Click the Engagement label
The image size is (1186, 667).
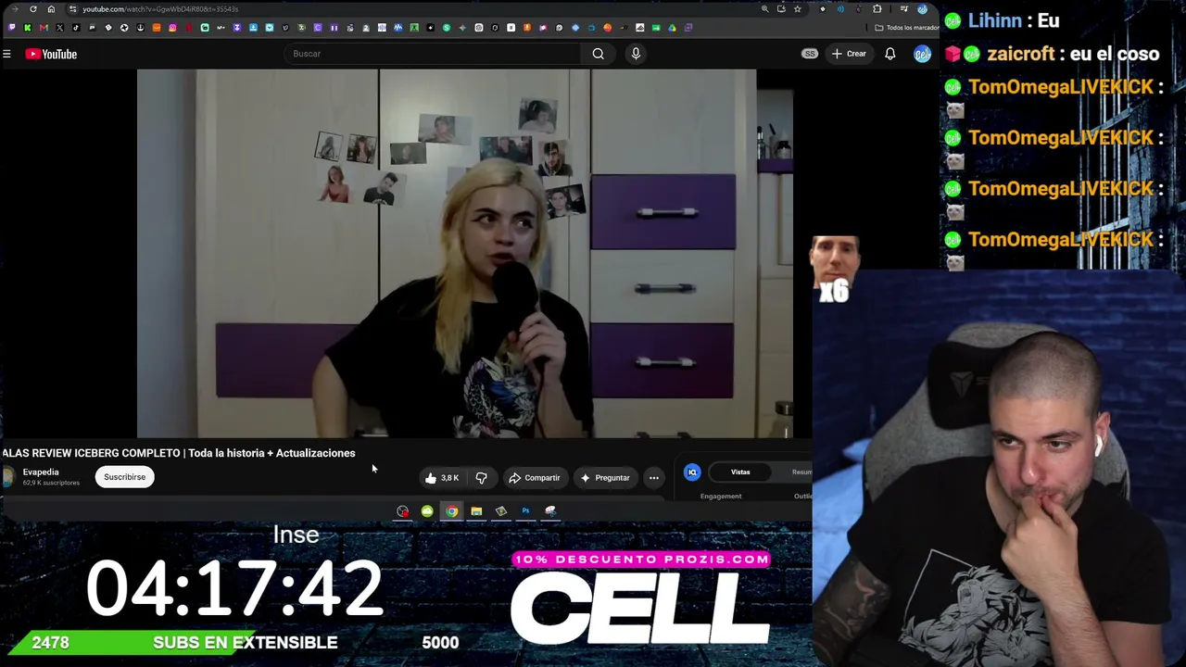[721, 497]
